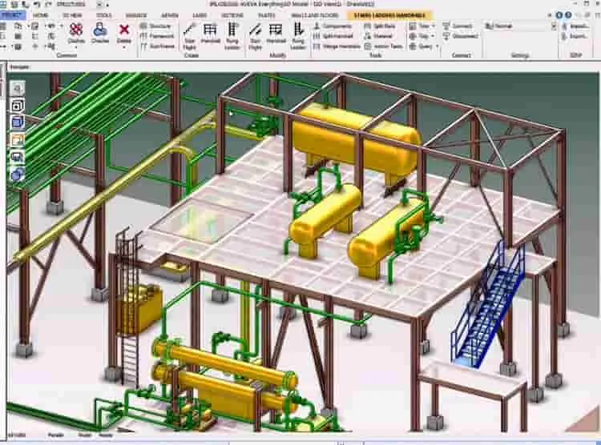Modify Rung Ladder in Modify group
The image size is (601, 445).
298,36
